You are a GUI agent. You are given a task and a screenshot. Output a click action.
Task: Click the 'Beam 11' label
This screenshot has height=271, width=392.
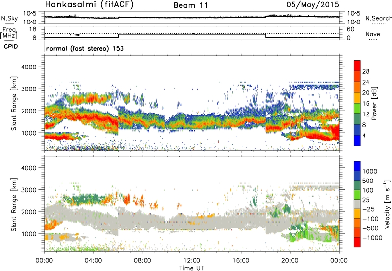pyautogui.click(x=191, y=5)
